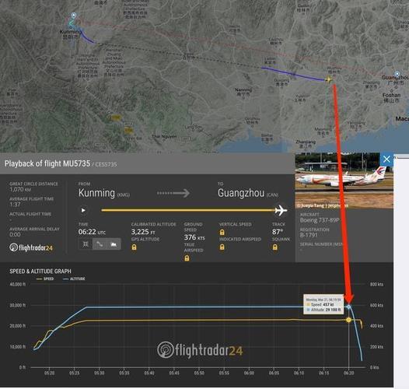Click aircraft type 'Boeing 737-89P'

click(320, 220)
